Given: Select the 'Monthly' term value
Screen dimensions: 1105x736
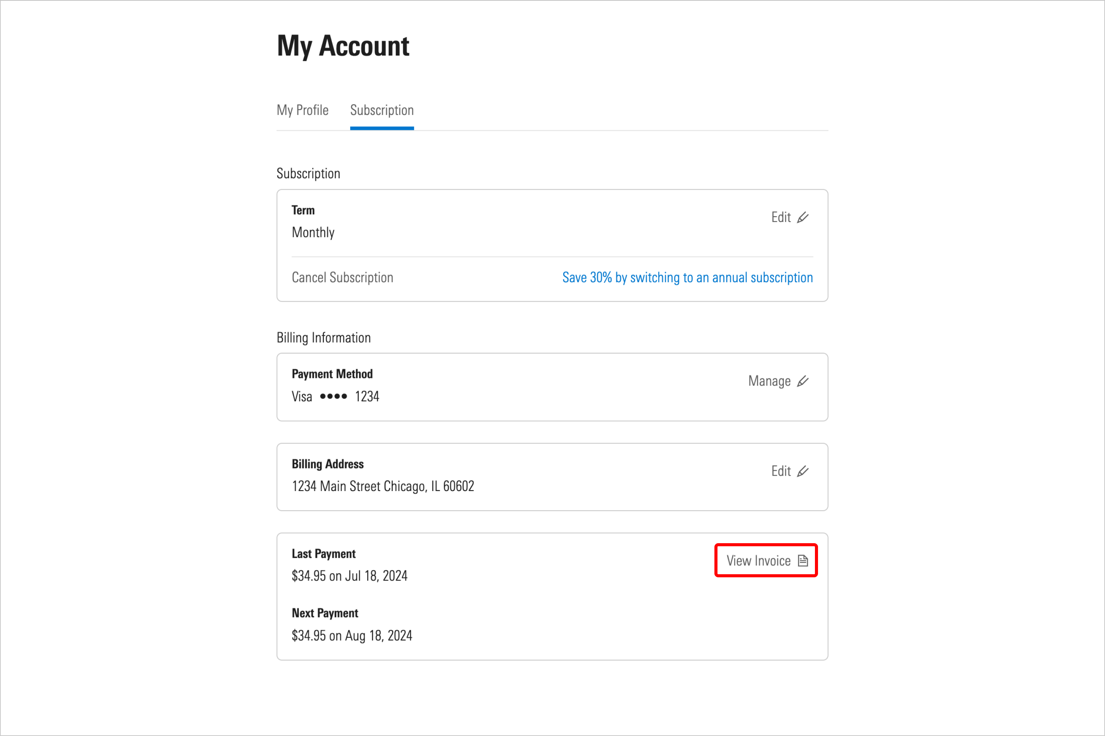Looking at the screenshot, I should point(313,232).
